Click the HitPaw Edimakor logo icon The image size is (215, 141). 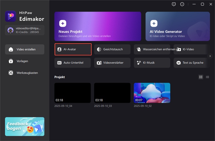coord(11,16)
